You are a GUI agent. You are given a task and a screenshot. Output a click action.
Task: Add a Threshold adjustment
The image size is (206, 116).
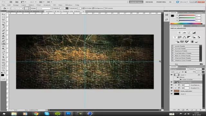pos(187,42)
